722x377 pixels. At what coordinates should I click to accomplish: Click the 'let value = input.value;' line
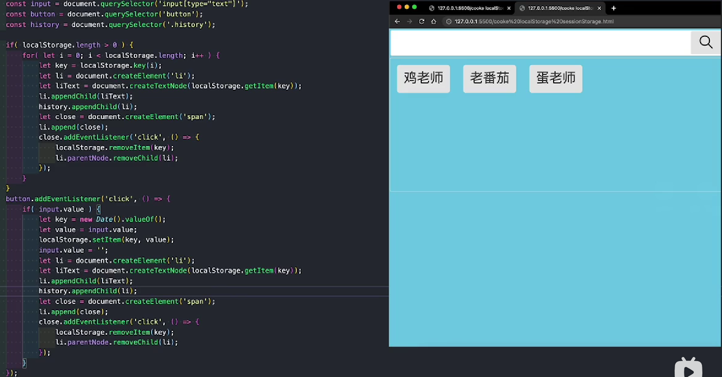click(88, 230)
